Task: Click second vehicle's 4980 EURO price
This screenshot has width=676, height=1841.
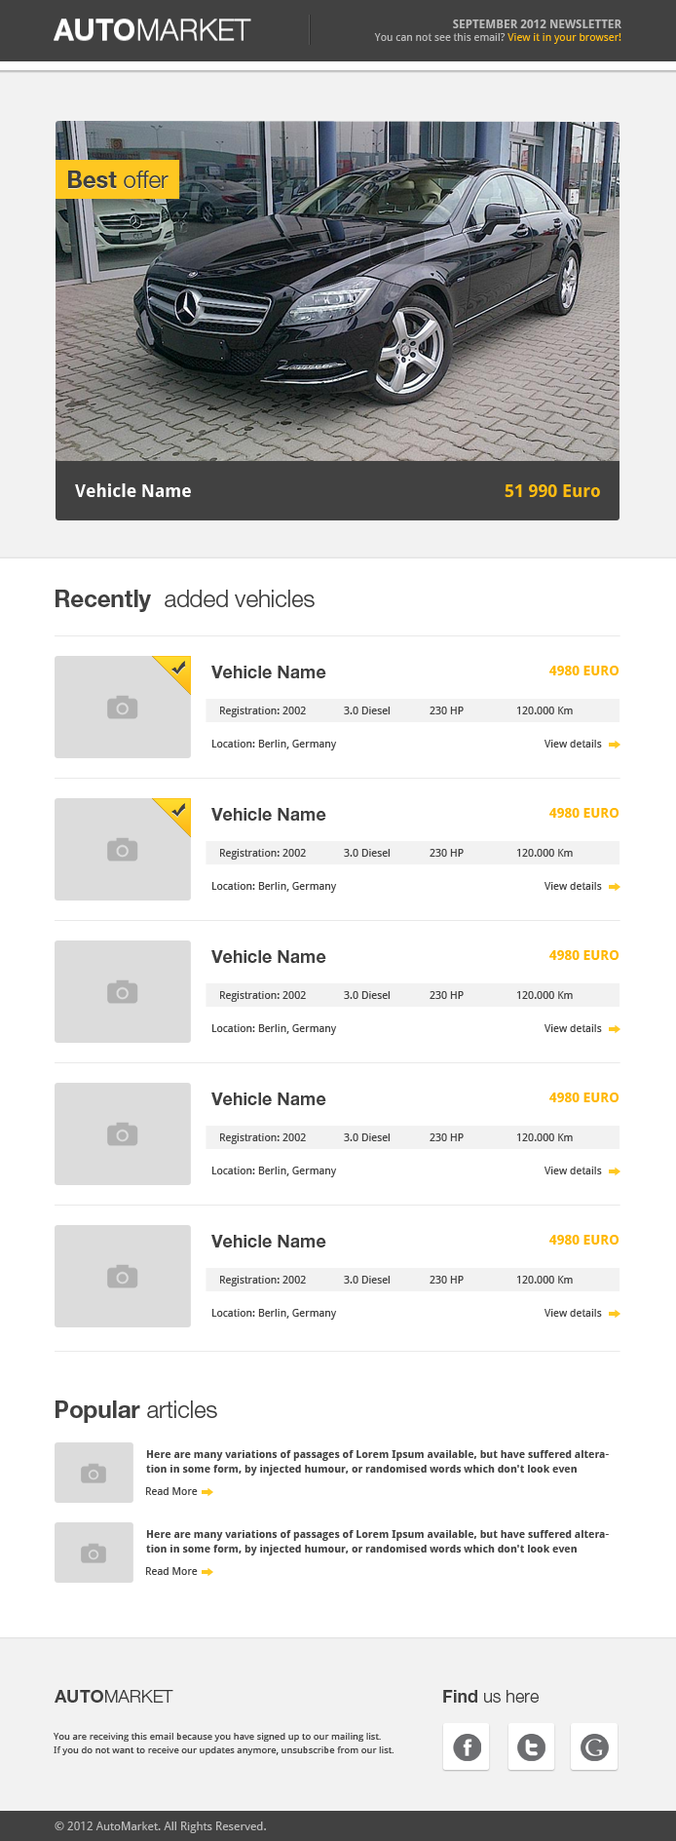Action: [x=583, y=813]
